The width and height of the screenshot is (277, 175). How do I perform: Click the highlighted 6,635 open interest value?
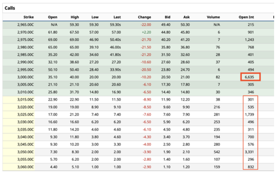point(250,77)
